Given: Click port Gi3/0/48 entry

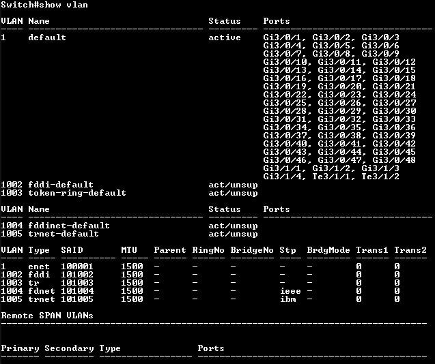Looking at the screenshot, I should [x=394, y=160].
